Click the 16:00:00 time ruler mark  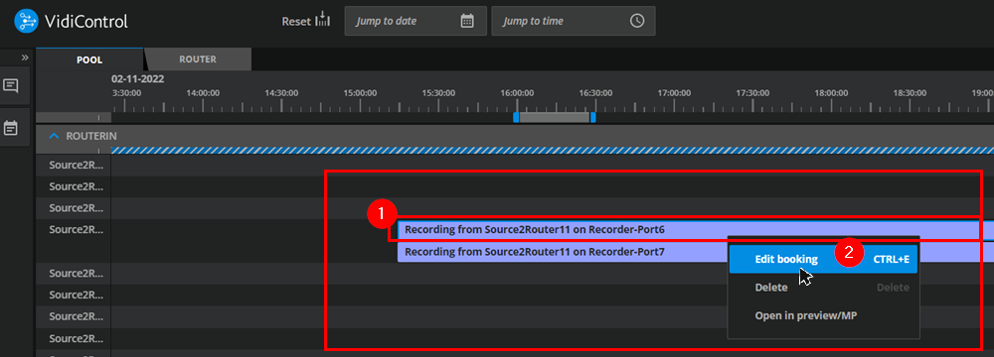coord(517,92)
